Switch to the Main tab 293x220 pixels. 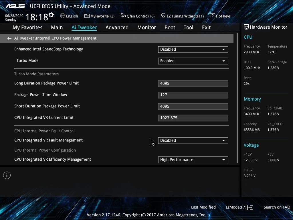tap(57, 27)
